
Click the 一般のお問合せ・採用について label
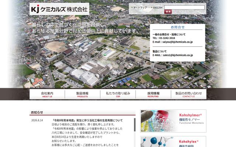coord(169,34)
